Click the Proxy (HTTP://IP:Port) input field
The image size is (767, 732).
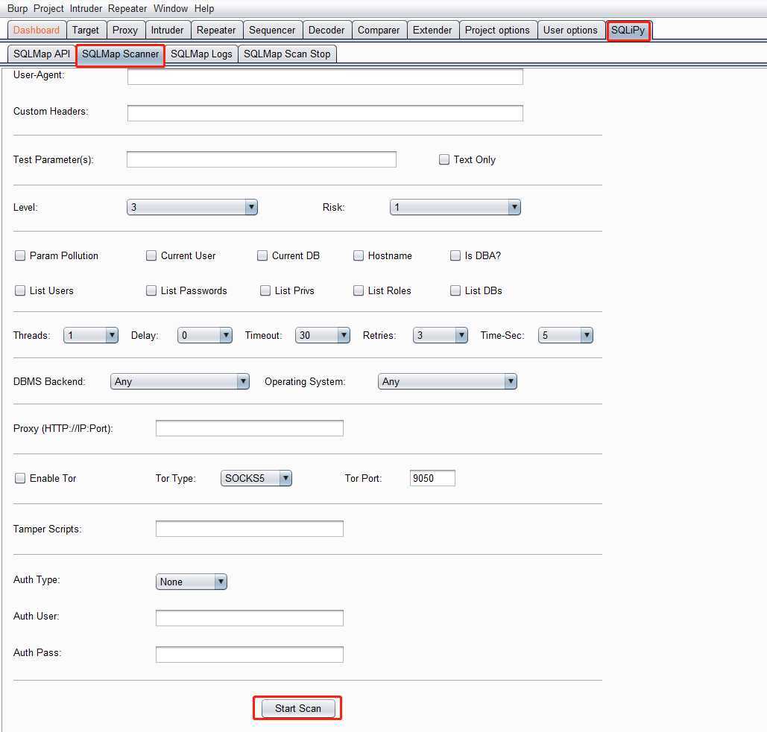coord(250,428)
